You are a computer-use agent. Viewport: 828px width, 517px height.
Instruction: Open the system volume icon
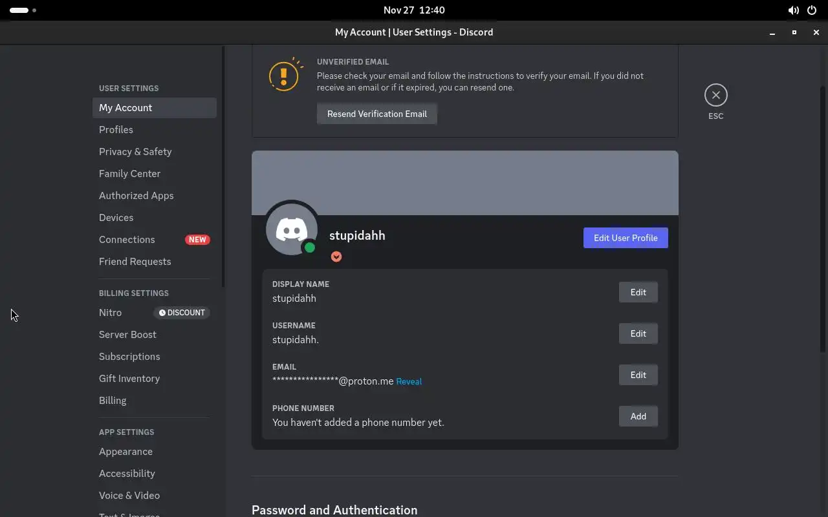point(793,10)
